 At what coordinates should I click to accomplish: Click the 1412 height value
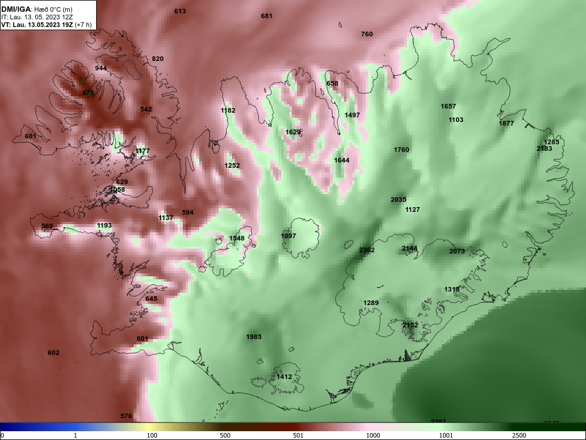coord(284,377)
